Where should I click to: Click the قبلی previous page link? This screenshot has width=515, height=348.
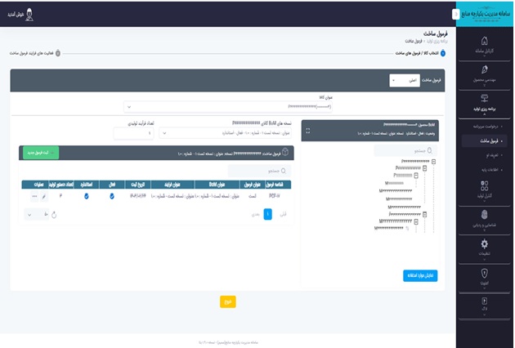coord(283,214)
